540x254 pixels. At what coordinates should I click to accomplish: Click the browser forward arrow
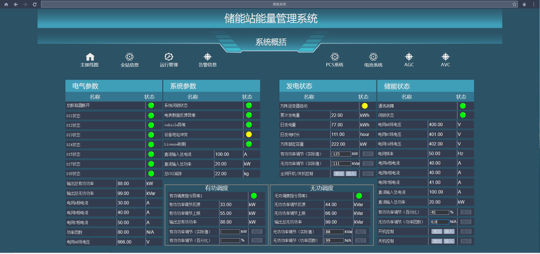(25, 4)
